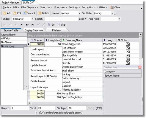Open the Settings menu

(x=74, y=7)
